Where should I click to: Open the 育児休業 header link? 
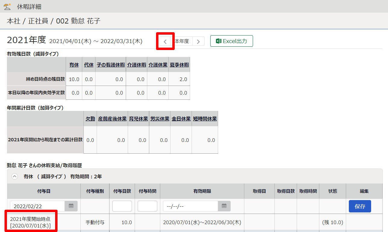coord(139,119)
